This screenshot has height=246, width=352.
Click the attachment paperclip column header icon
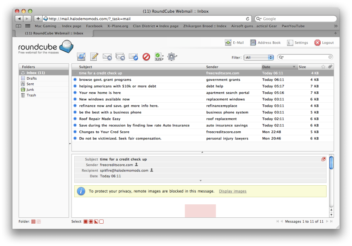[330, 66]
